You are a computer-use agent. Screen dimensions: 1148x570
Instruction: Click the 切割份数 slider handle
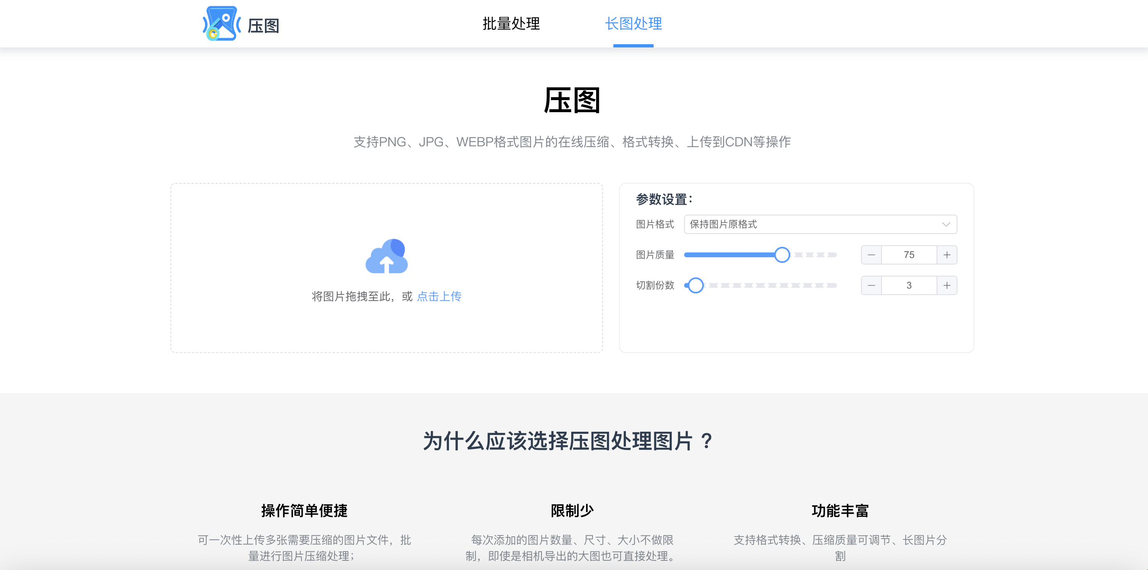click(x=695, y=285)
